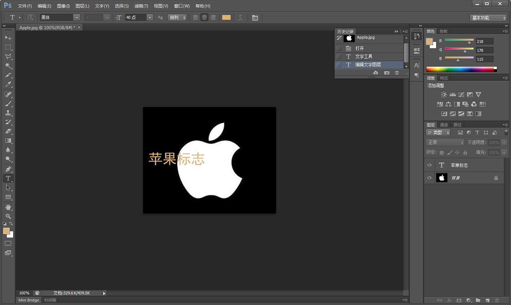Select the Magic Wand tool
Viewport: 511px width, 305px height.
(8, 66)
